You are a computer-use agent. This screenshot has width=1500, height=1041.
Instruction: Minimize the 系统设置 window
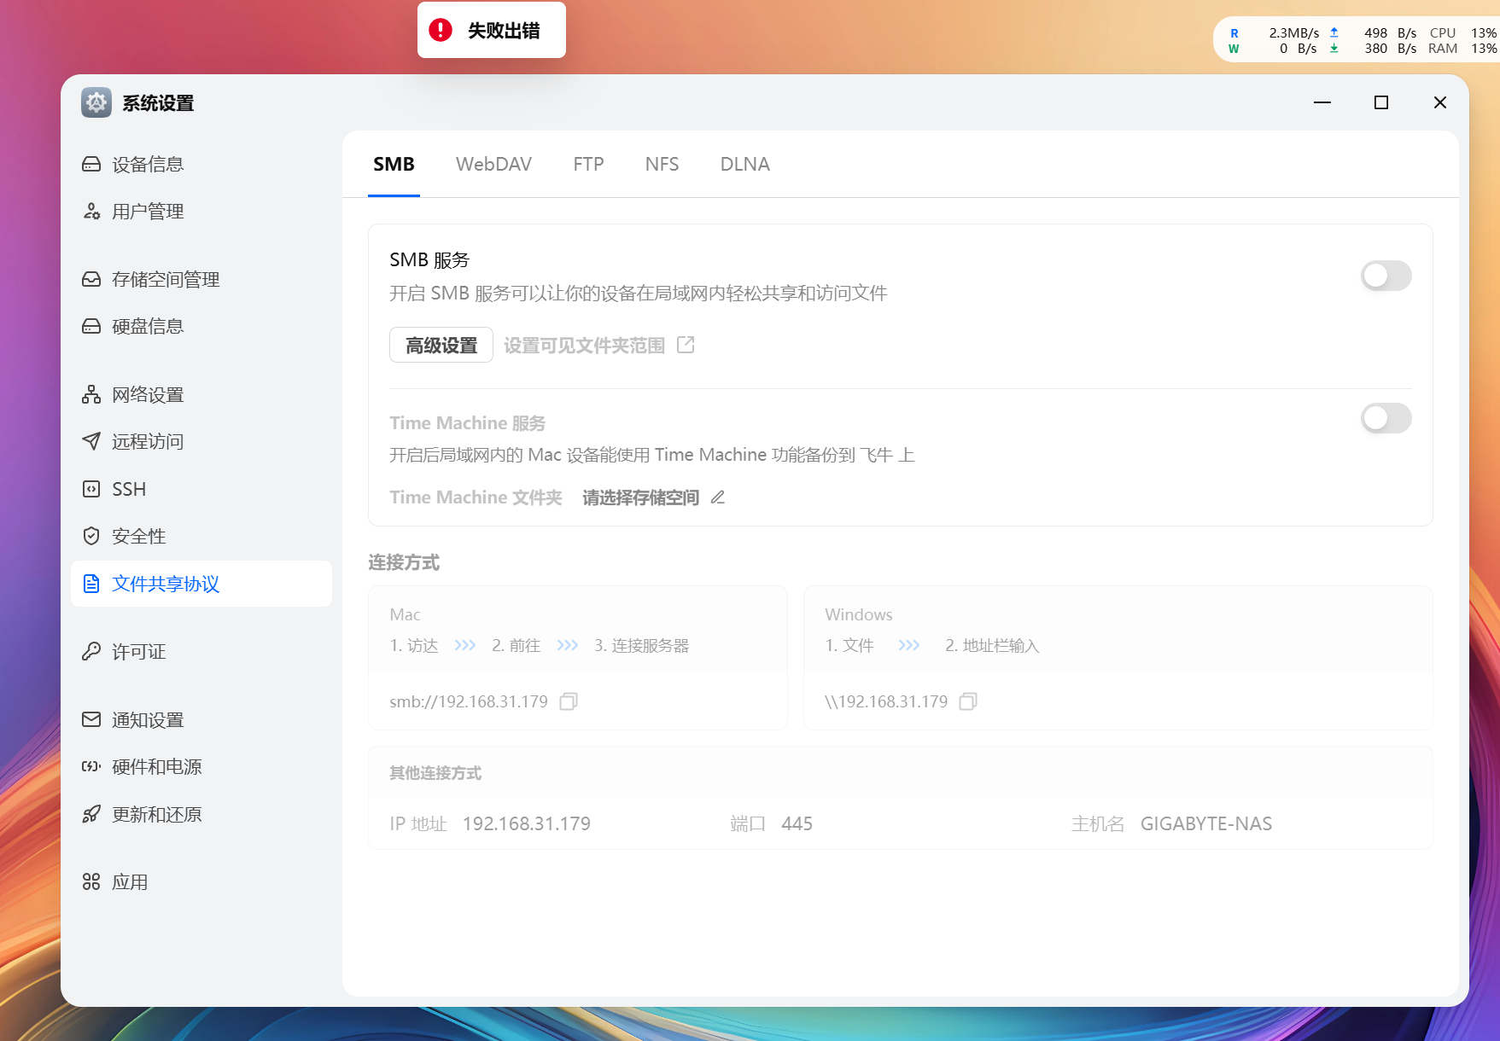1322,102
